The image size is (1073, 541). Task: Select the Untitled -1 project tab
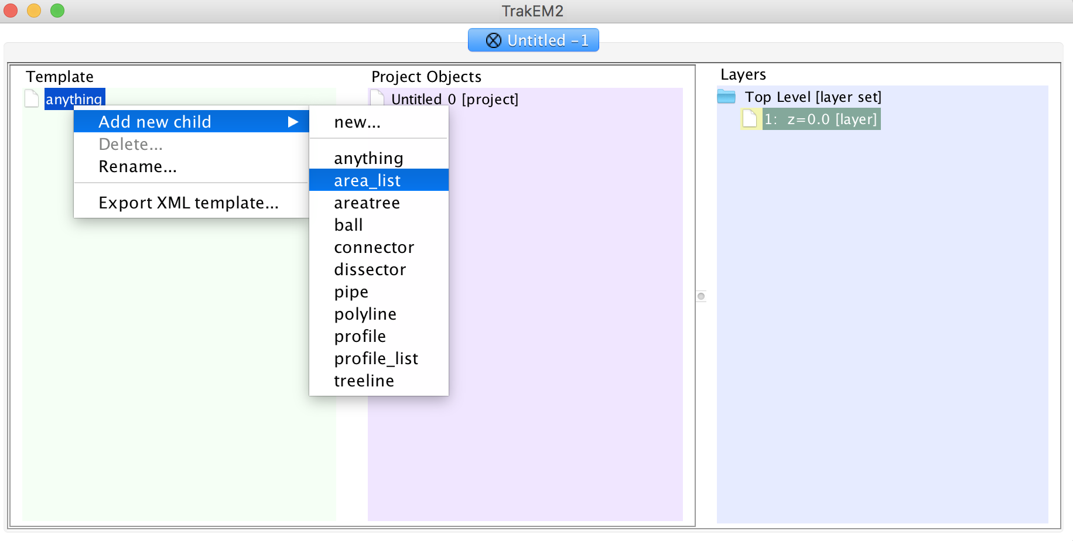534,40
